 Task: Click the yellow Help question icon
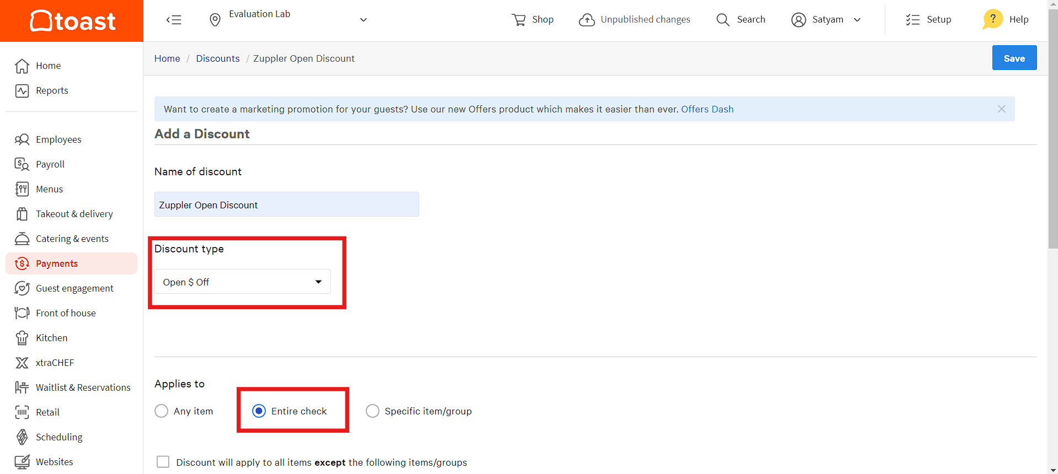click(992, 19)
